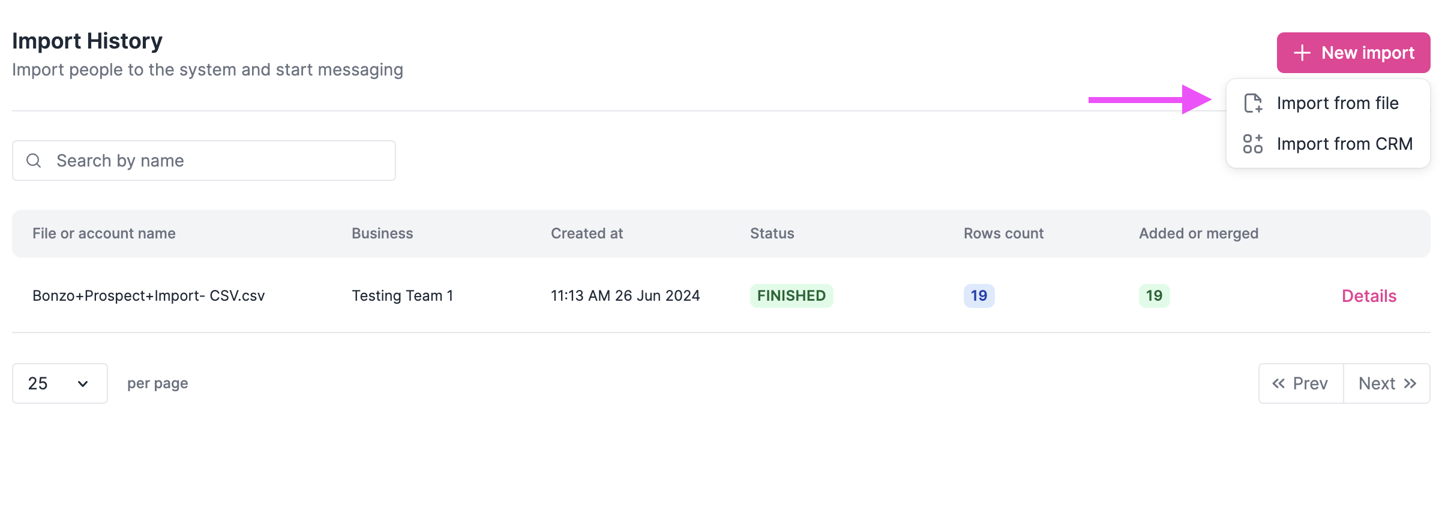Click the Next pagination button
This screenshot has height=514, width=1445.
[x=1386, y=383]
